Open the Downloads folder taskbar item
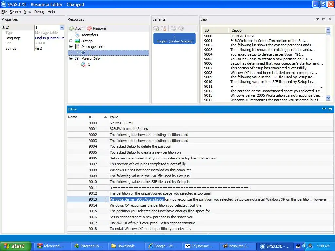The image size is (335, 251). tap(126, 246)
